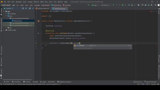This screenshot has height=90, width=160.
Task: Open the Event Log
Action: coord(138,82)
